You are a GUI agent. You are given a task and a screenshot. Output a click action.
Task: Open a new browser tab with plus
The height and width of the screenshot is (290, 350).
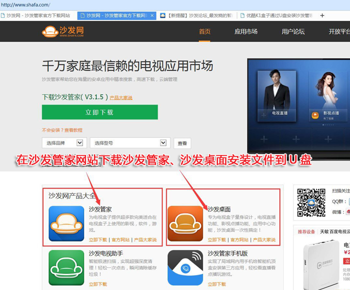coord(322,15)
